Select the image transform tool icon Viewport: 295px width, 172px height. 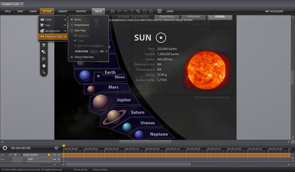(x=44, y=52)
